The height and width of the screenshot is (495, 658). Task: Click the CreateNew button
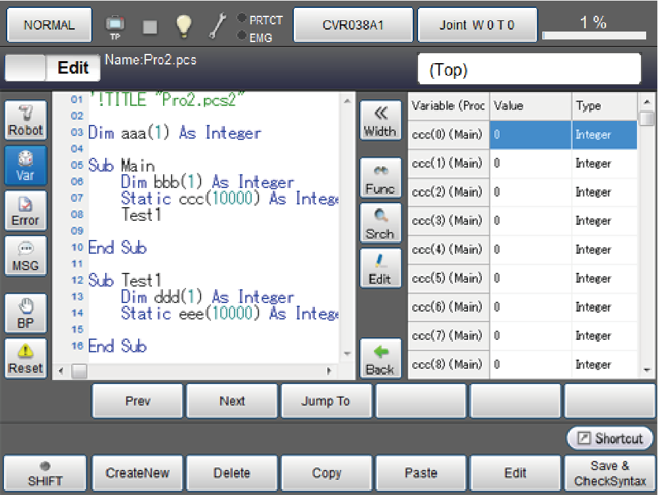tap(137, 473)
